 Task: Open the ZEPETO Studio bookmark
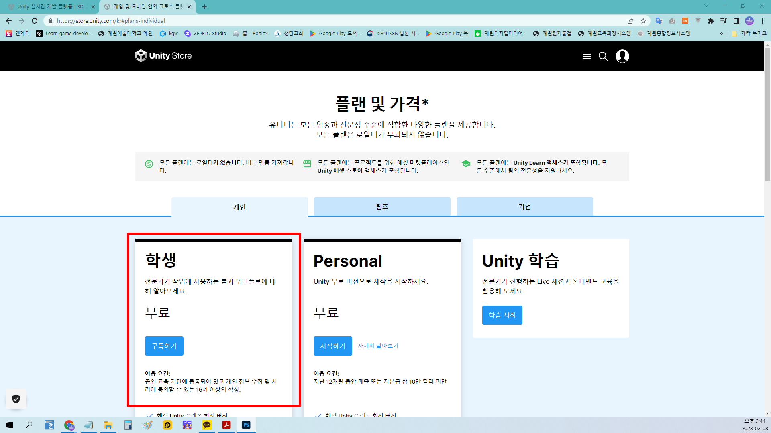click(205, 34)
